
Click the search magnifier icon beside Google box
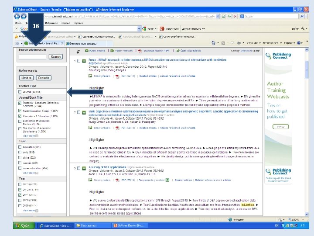(302, 17)
